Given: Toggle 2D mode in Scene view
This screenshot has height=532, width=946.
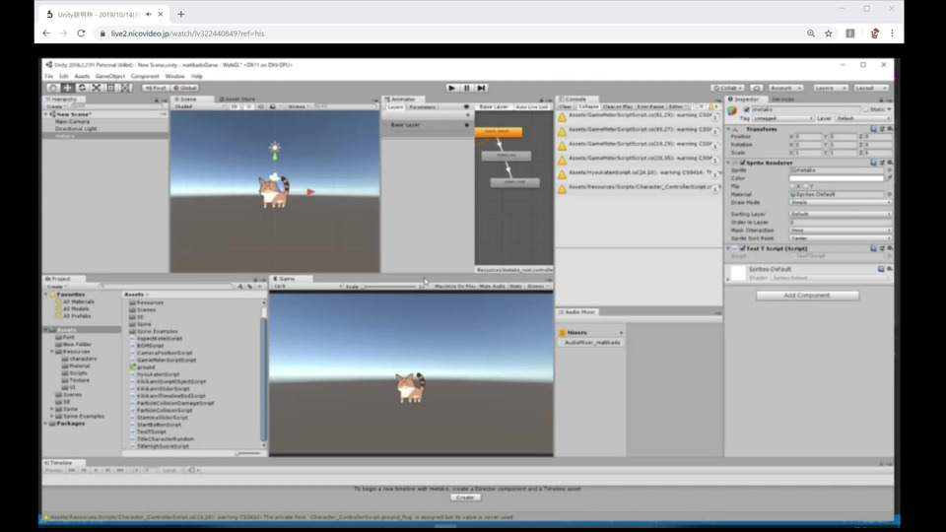Looking at the screenshot, I should (x=235, y=106).
